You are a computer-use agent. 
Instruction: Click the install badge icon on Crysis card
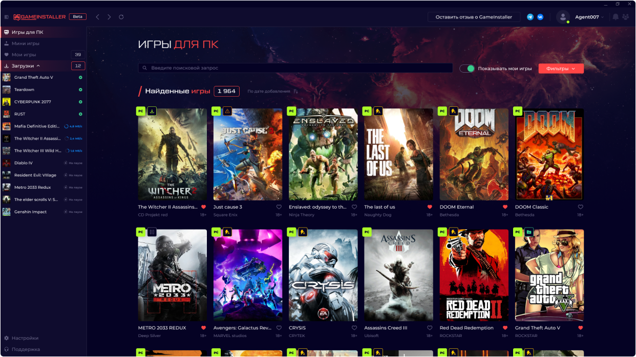click(x=303, y=232)
